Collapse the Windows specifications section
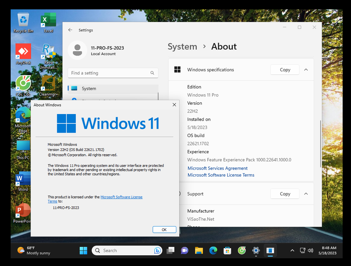Image resolution: width=351 pixels, height=266 pixels. [306, 70]
